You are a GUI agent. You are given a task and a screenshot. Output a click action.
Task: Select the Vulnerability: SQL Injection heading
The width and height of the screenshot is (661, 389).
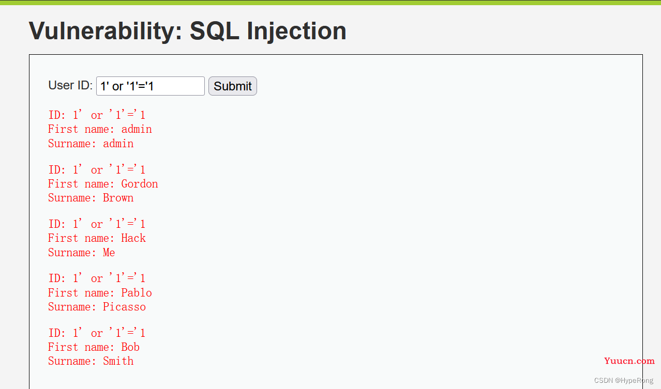(x=187, y=32)
